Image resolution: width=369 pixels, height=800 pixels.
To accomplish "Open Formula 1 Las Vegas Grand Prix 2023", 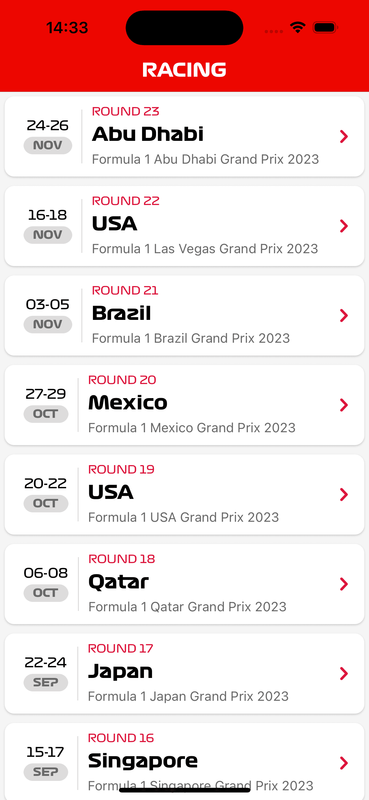I will click(205, 249).
